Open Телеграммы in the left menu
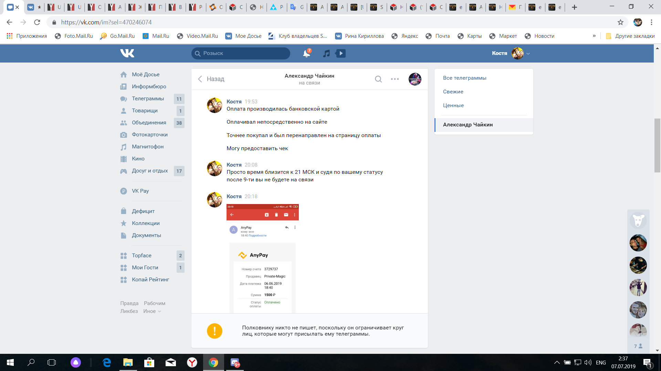 148,99
